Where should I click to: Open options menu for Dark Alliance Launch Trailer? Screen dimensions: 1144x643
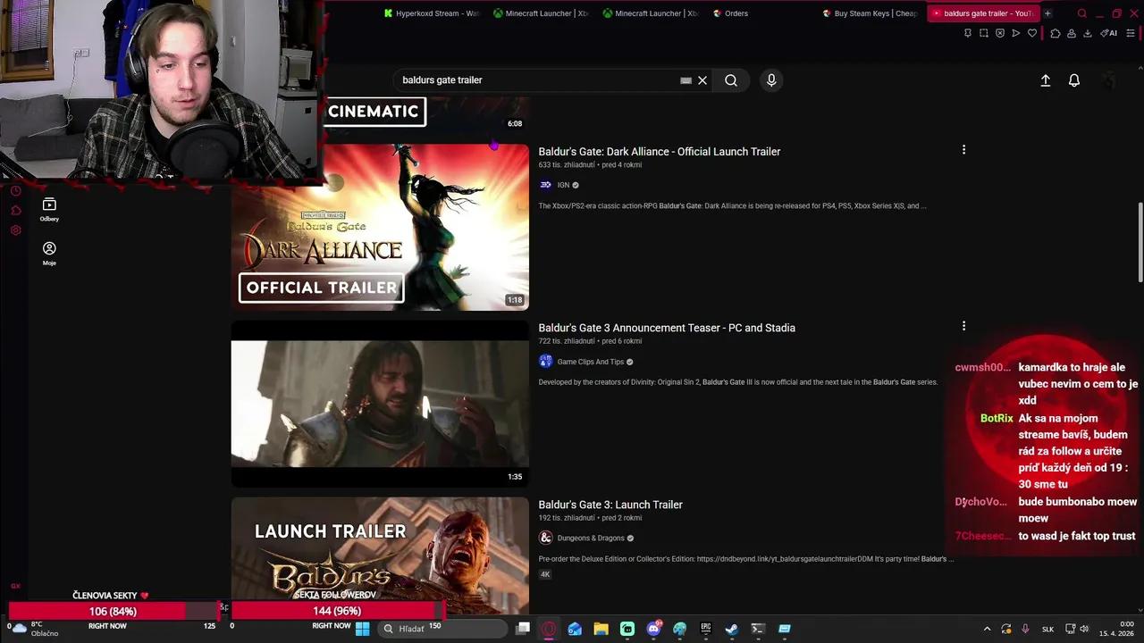[963, 150]
